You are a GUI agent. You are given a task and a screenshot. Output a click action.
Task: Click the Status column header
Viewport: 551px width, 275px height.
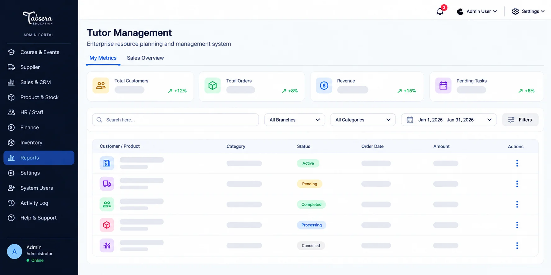tap(303, 146)
